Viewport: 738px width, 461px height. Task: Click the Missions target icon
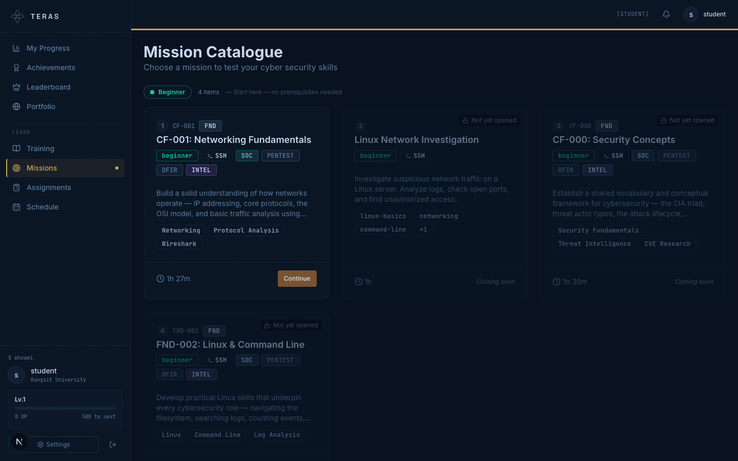[16, 168]
